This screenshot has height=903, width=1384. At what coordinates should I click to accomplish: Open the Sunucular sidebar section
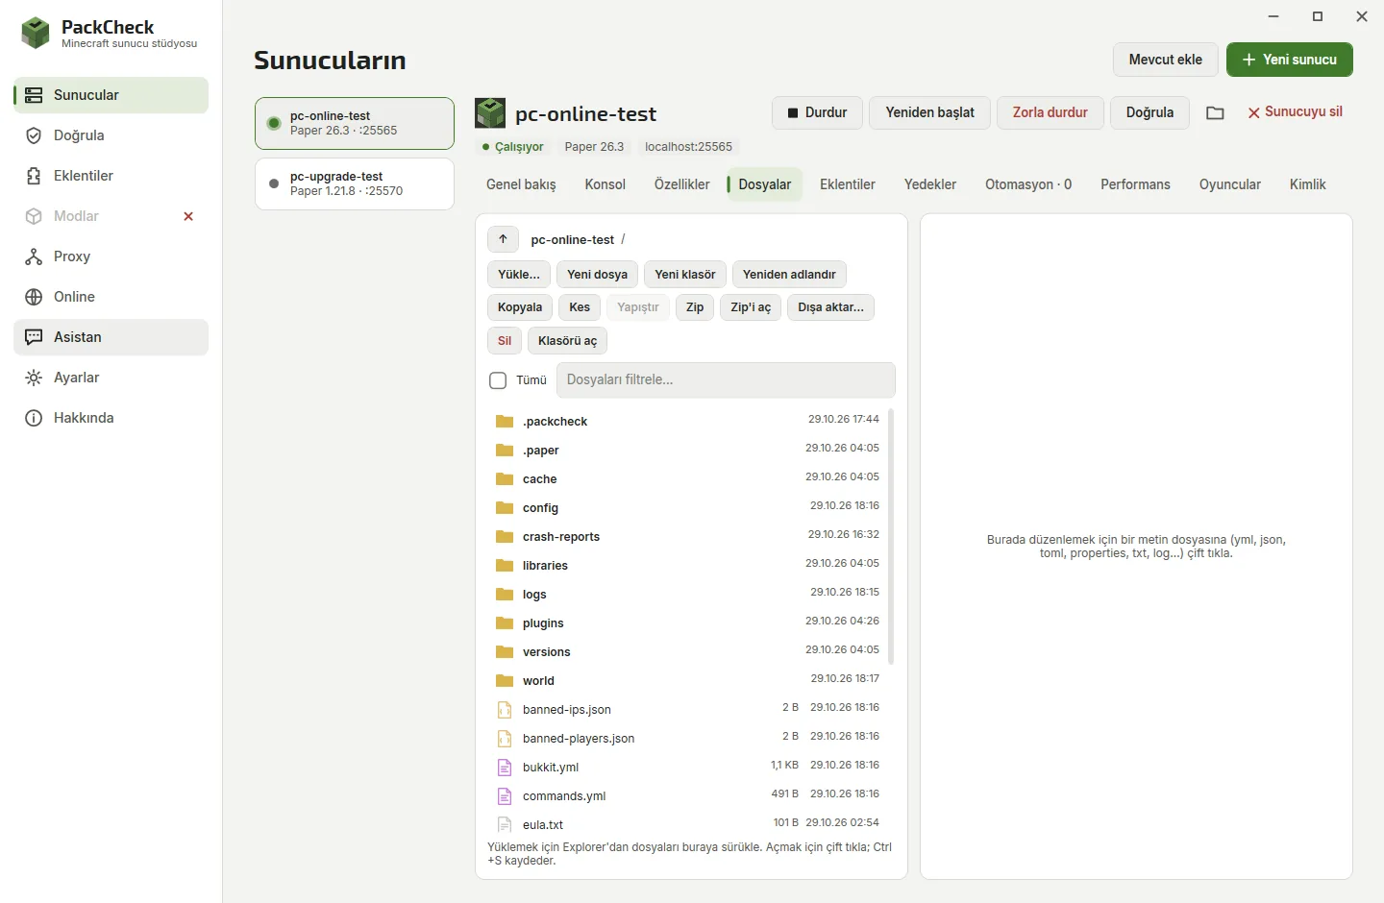(x=111, y=95)
